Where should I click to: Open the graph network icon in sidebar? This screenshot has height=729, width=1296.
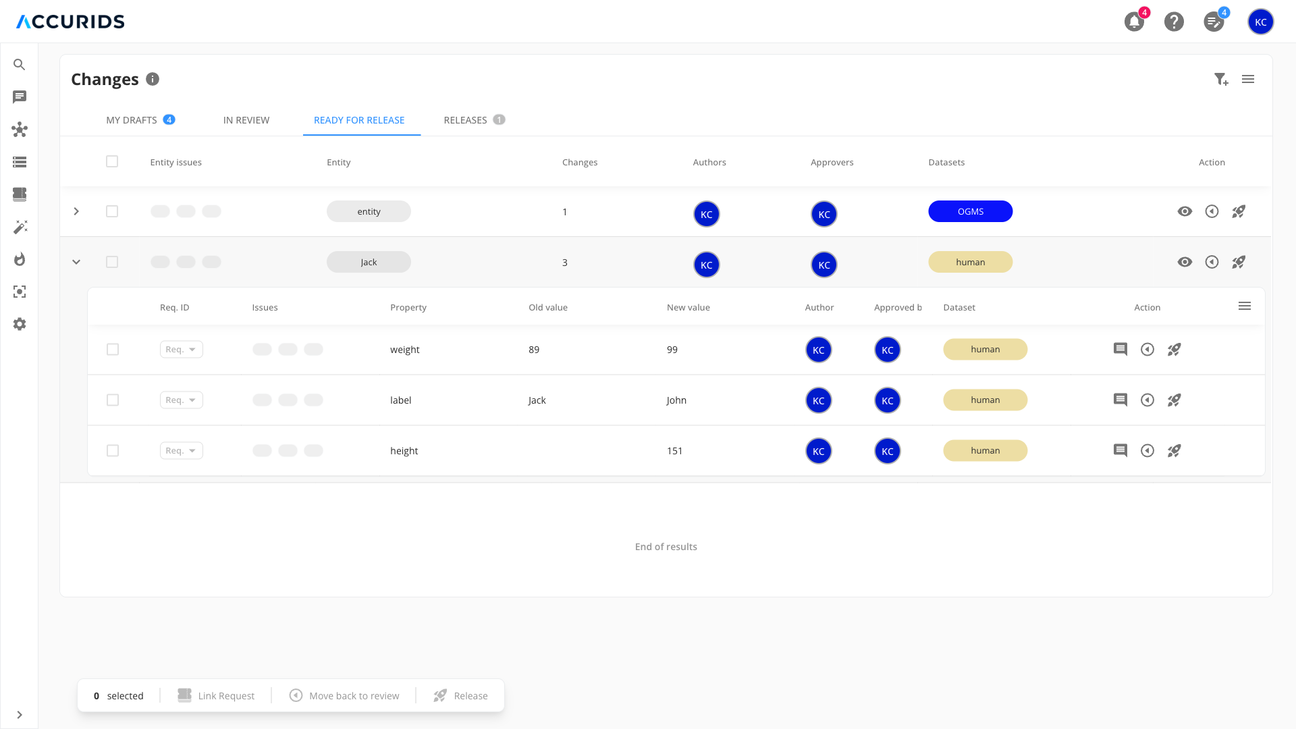pyautogui.click(x=20, y=130)
